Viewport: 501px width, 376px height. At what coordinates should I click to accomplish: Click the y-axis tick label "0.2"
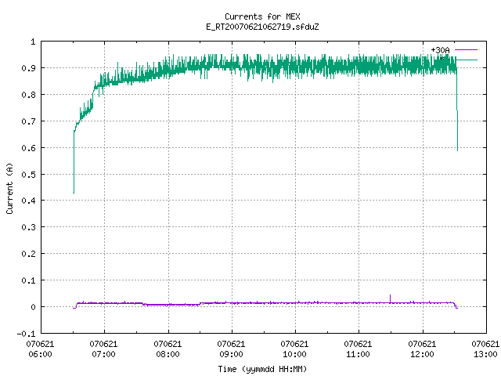[28, 254]
